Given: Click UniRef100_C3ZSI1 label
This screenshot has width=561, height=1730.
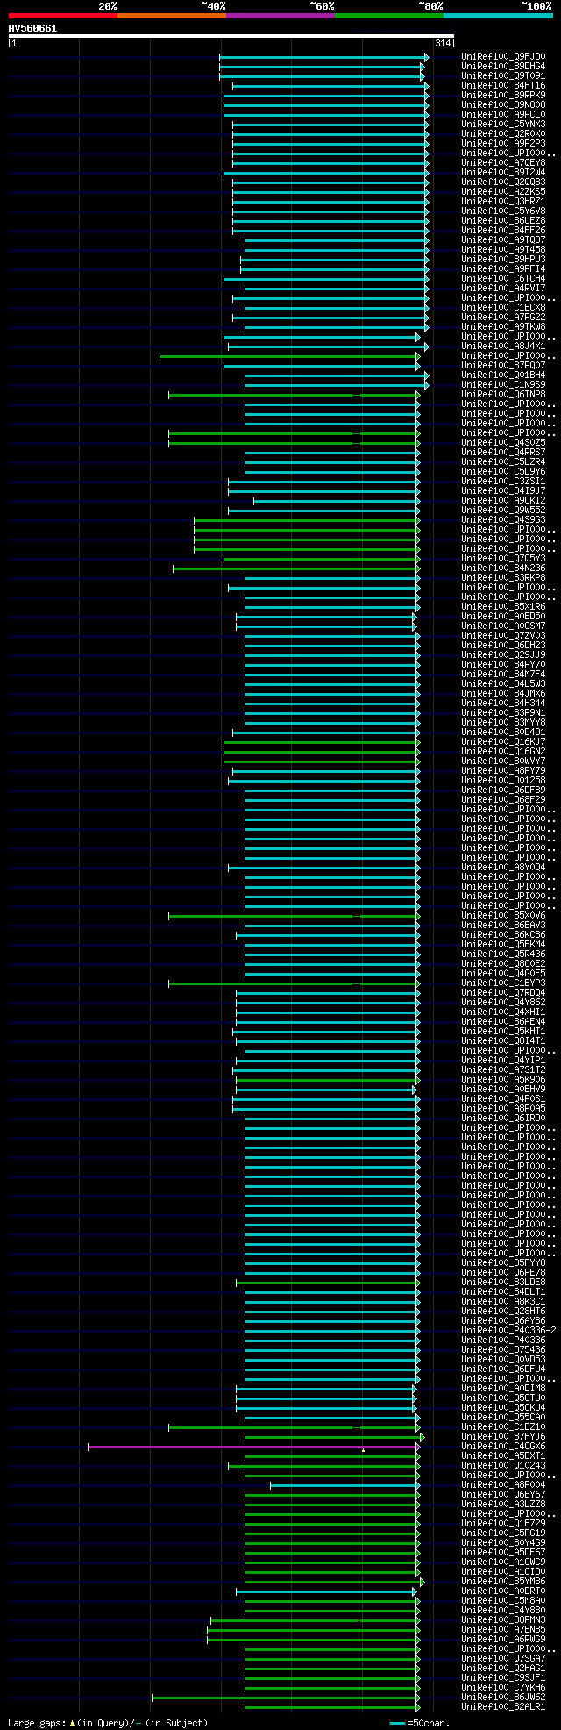Looking at the screenshot, I should point(503,481).
